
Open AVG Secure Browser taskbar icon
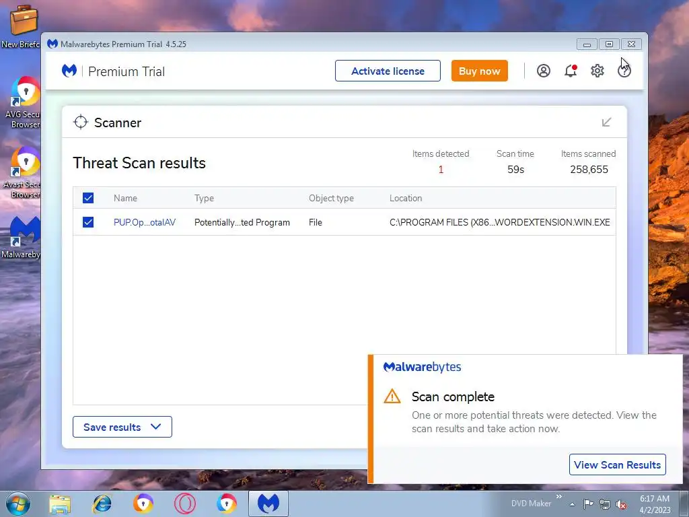pos(227,504)
